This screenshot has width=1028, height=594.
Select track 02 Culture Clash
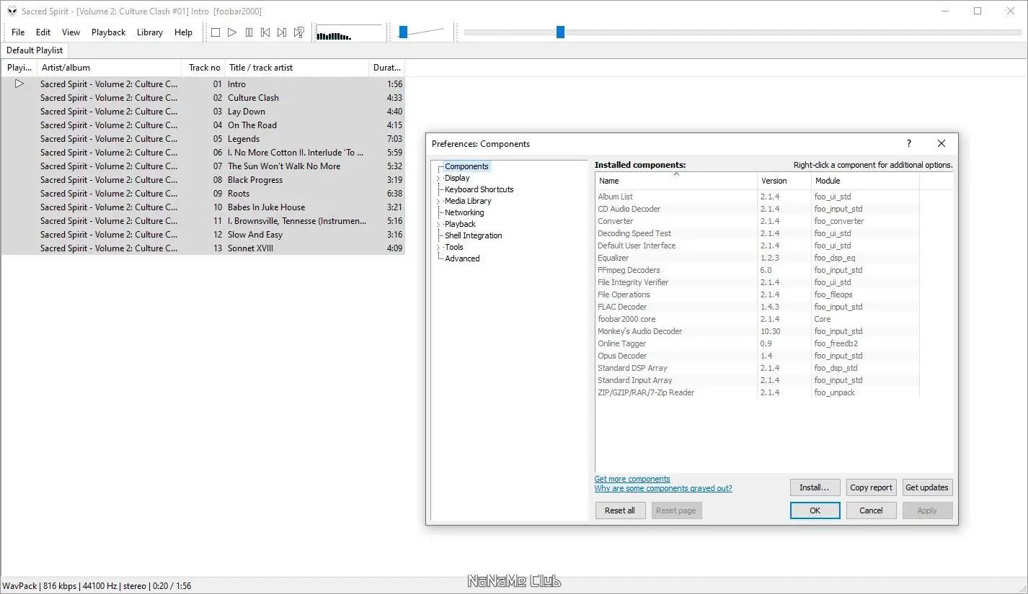(203, 98)
